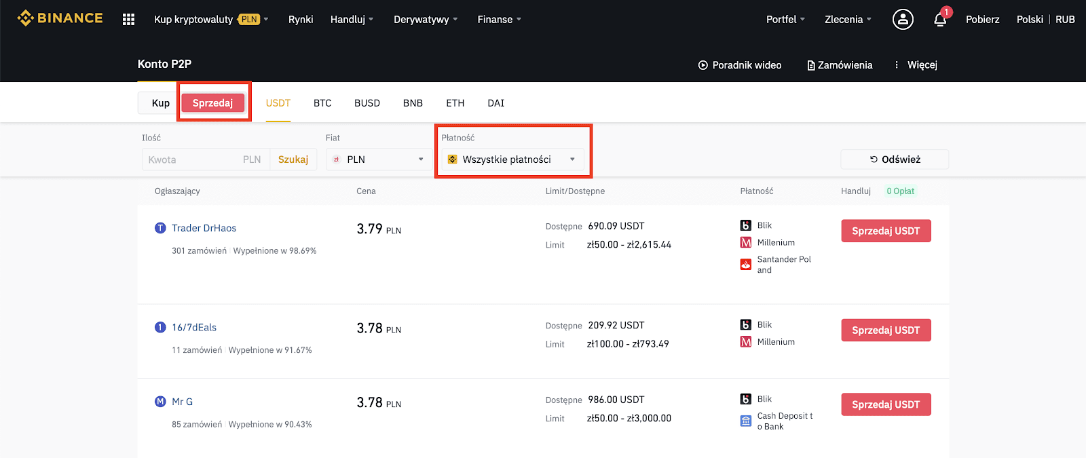Click the zł100.00 - zł793.49 limit
This screenshot has width=1086, height=458.
pos(628,344)
